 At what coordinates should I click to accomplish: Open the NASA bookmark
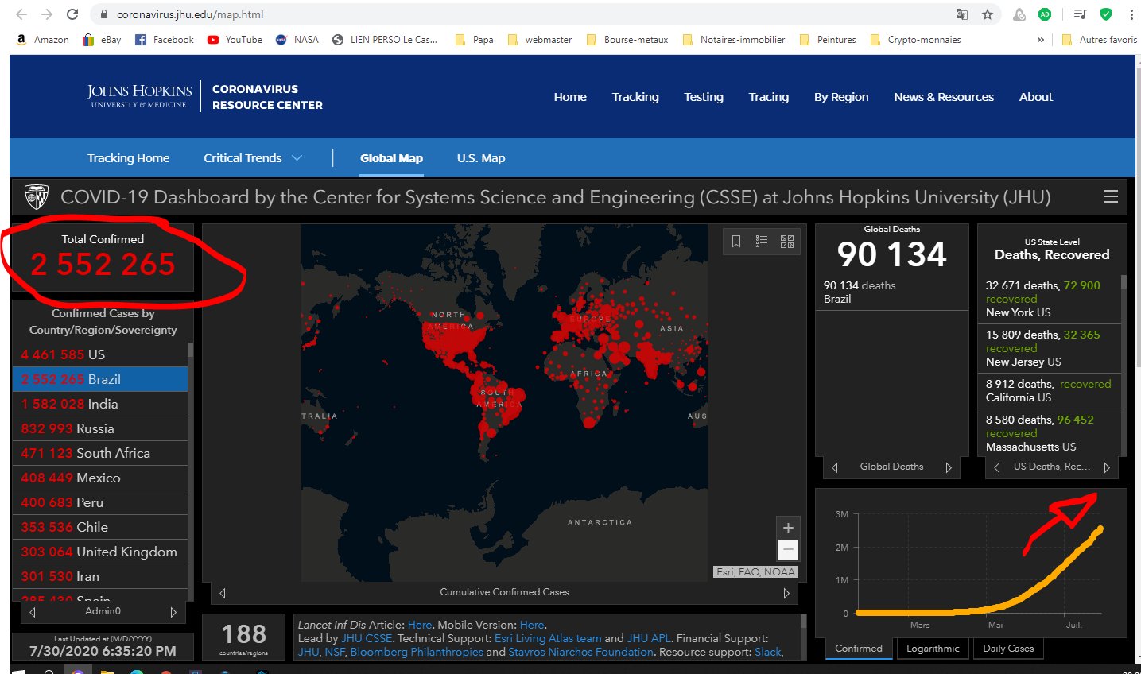(297, 40)
